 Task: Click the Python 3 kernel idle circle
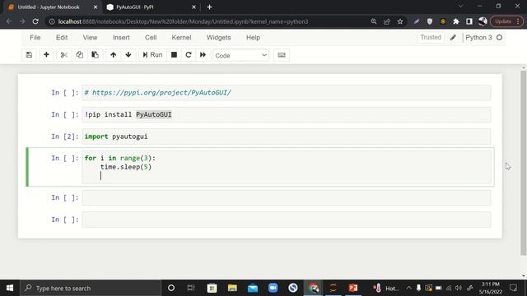(x=500, y=38)
